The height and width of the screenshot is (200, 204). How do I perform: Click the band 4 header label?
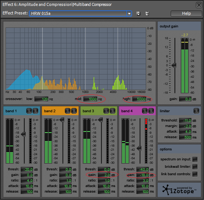coord(127,111)
